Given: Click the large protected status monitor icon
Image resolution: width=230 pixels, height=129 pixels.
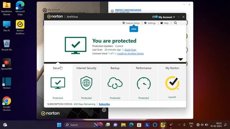Looking at the screenshot, I should (x=75, y=46).
